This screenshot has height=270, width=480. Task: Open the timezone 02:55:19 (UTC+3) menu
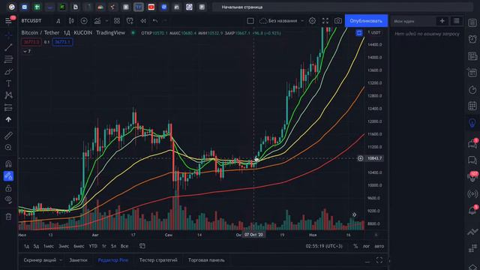point(324,246)
